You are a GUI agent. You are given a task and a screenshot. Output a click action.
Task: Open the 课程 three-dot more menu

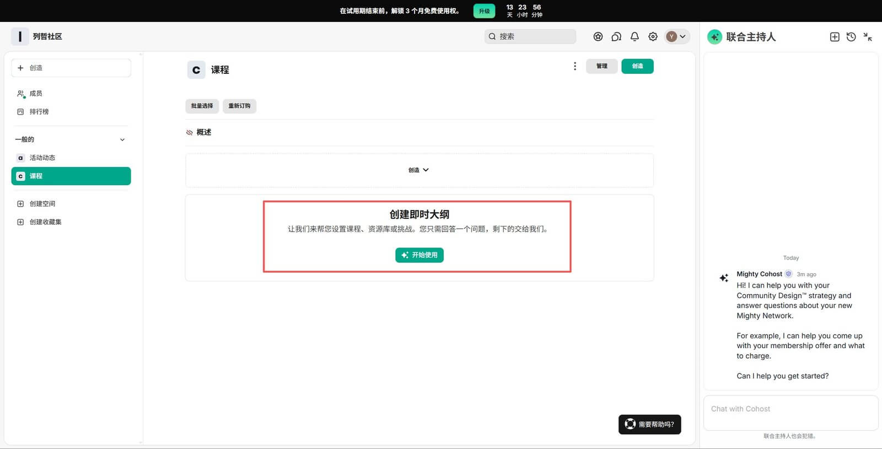click(x=575, y=66)
